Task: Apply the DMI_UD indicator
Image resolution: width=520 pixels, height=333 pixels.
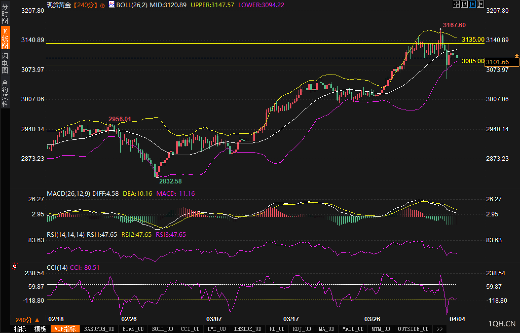Action: click(x=216, y=329)
